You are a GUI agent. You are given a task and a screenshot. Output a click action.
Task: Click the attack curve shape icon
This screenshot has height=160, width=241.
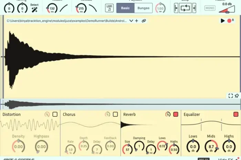[64, 8]
